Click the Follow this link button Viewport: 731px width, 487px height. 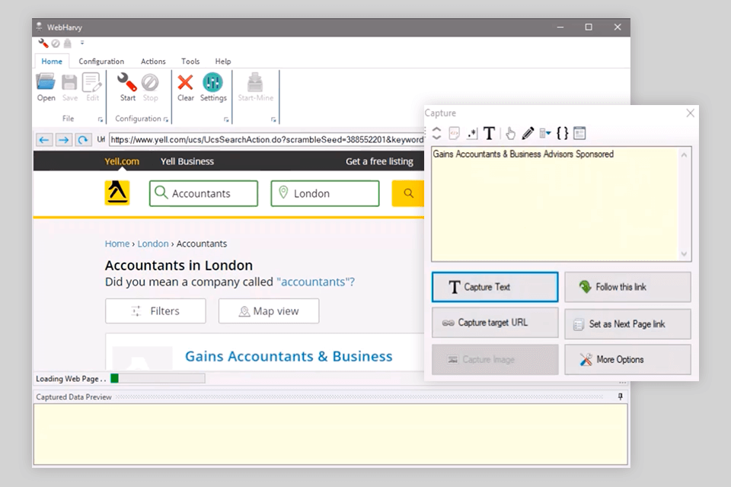pos(627,287)
